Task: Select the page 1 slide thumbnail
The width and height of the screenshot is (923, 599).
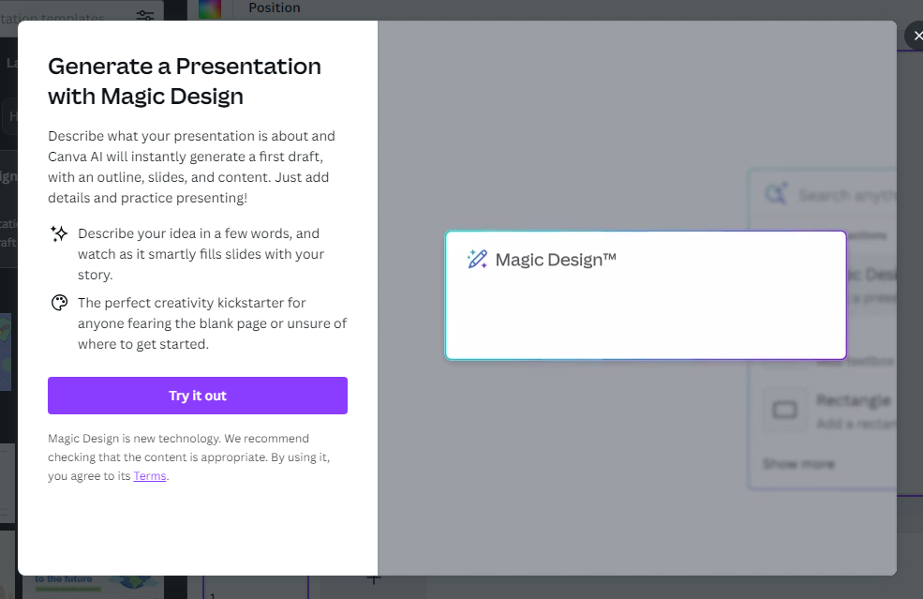Action: [x=256, y=587]
